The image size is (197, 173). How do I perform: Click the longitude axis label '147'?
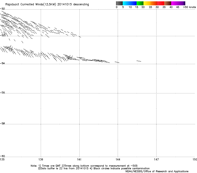[x=156, y=159]
